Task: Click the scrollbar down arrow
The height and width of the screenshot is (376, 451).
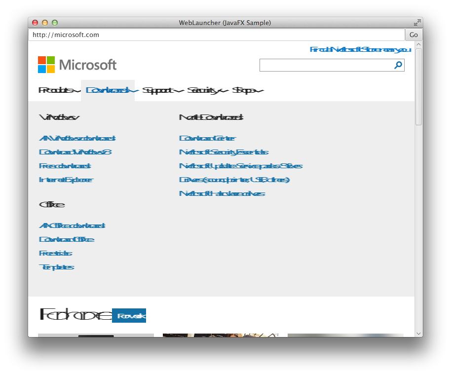Action: point(419,333)
